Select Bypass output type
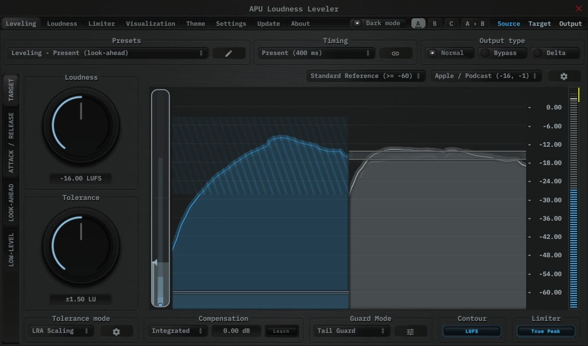The image size is (588, 346). pos(499,53)
